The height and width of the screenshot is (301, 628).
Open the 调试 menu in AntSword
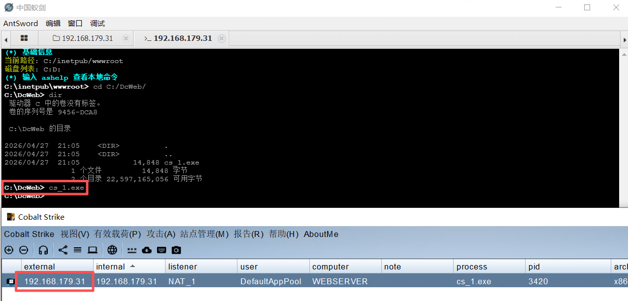point(98,23)
